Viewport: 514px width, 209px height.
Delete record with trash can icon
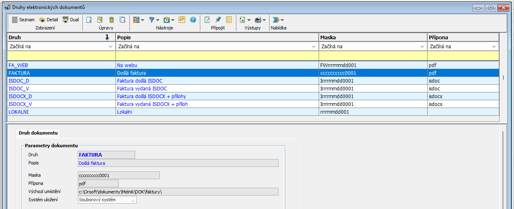[111, 20]
